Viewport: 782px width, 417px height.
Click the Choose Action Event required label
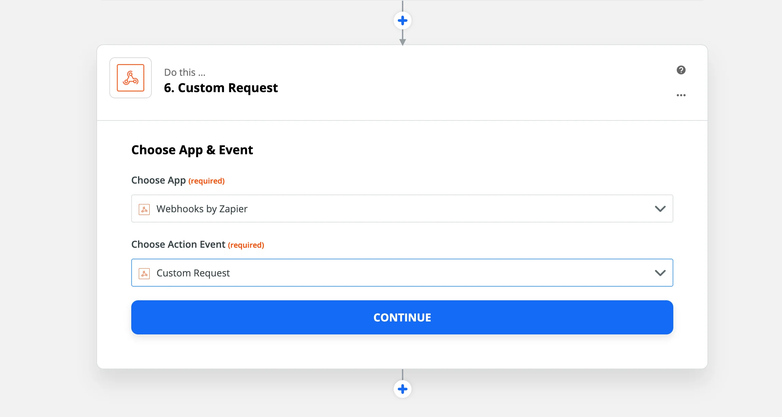tap(198, 245)
